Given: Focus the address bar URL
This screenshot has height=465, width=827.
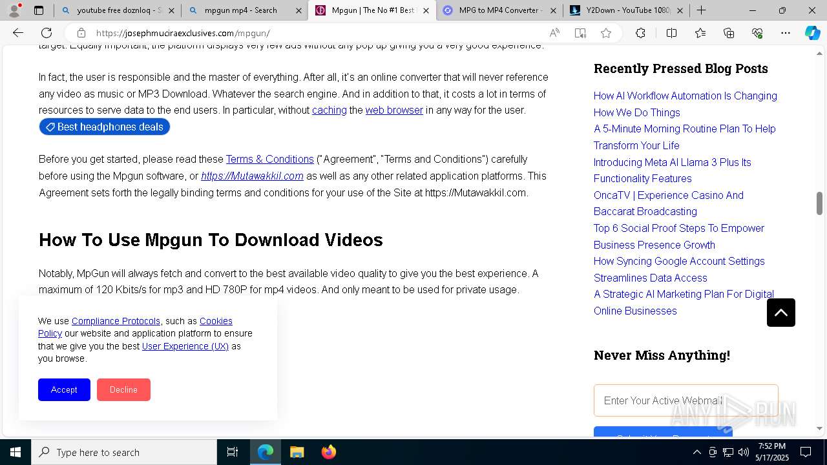Looking at the screenshot, I should 183,33.
